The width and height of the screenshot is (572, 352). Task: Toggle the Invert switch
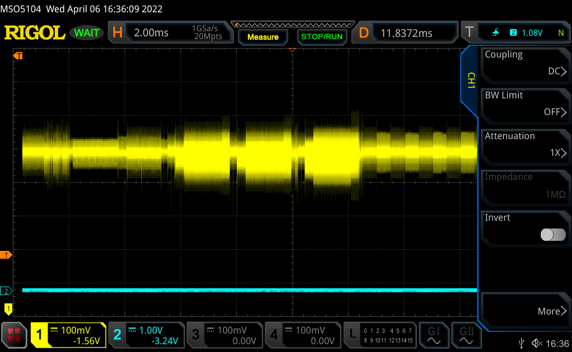[553, 235]
